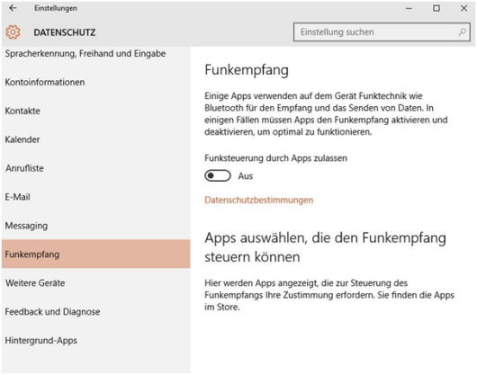Maximize the Einstellungen window
Viewport: 477px width, 375px height.
(436, 8)
